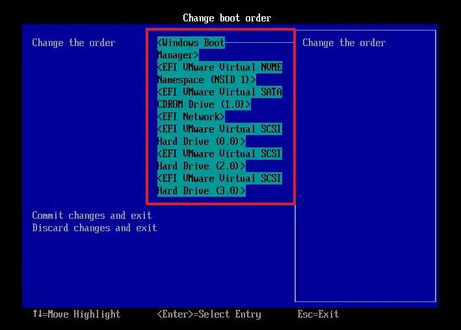The image size is (461, 330).
Task: Choose Discard changes and exit
Action: point(94,228)
